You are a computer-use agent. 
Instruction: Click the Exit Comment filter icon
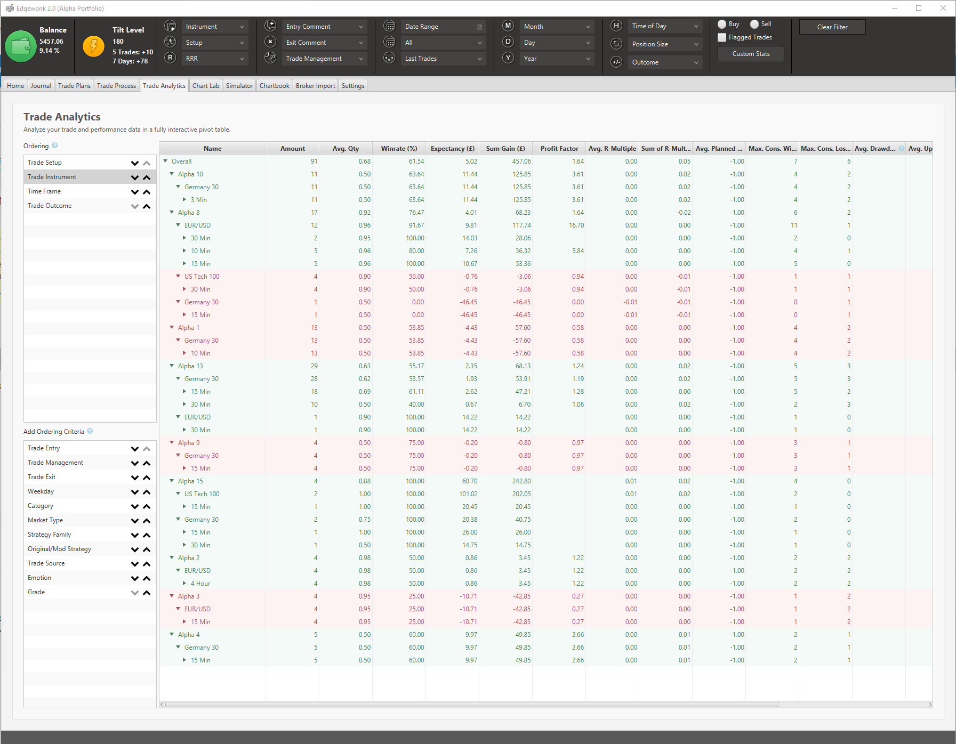271,42
